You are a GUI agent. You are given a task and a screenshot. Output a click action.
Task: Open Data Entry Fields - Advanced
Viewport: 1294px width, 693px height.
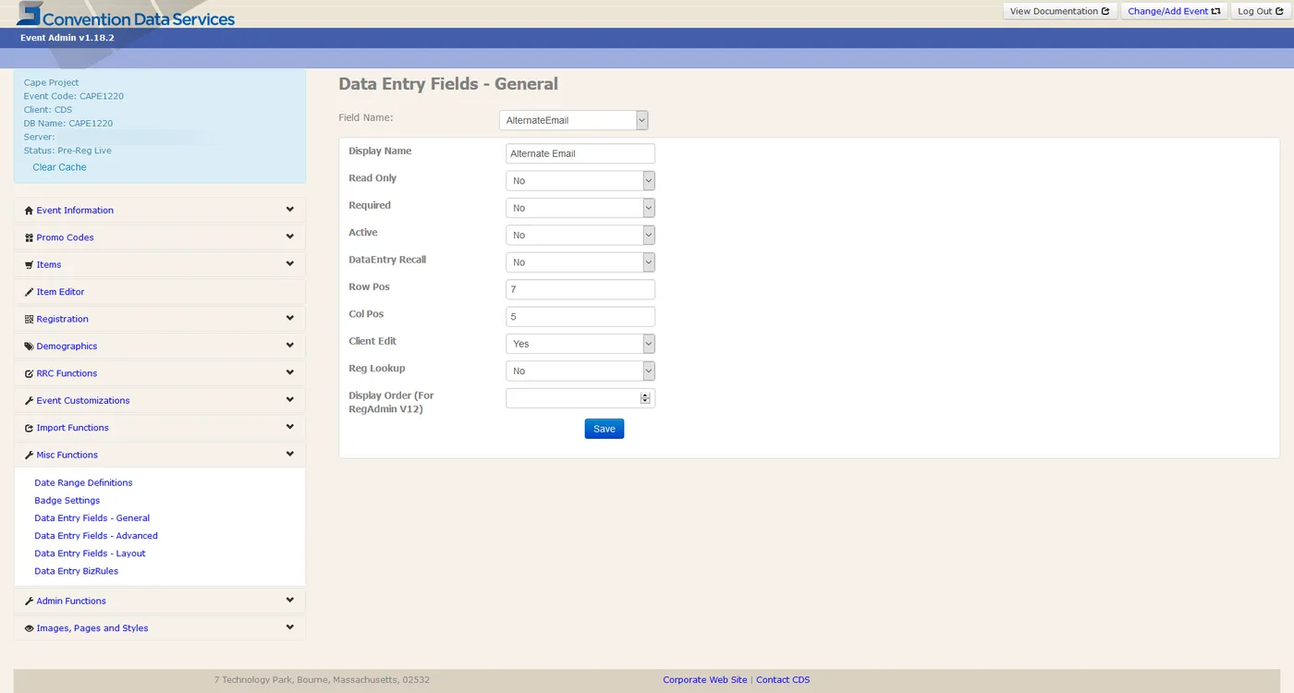(96, 536)
